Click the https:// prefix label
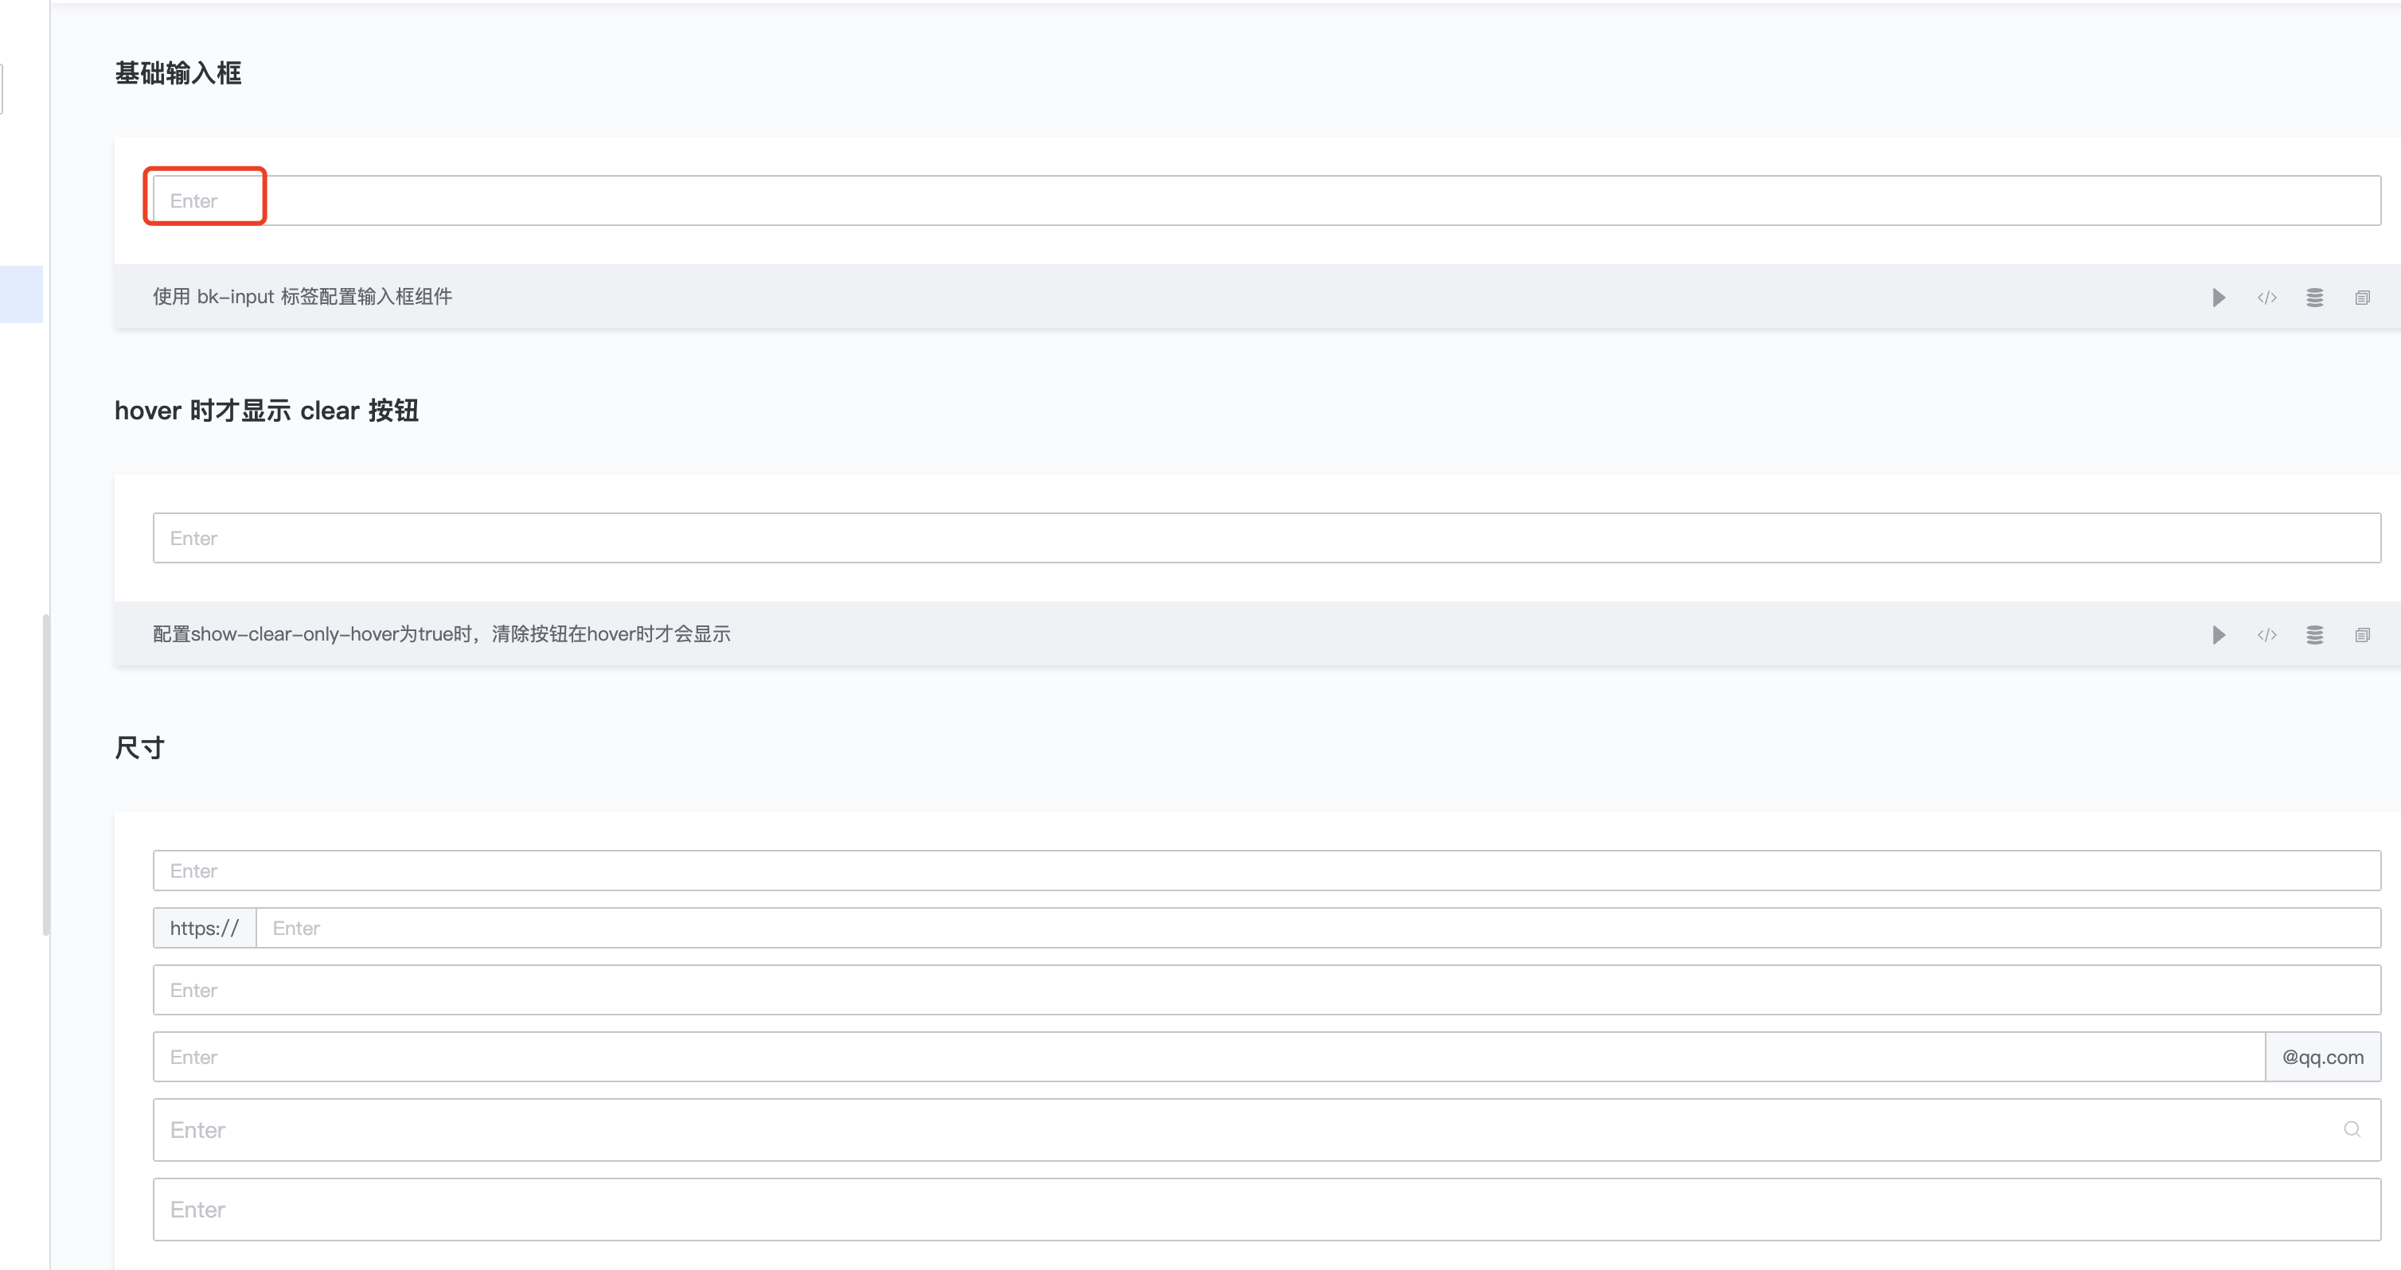 204,928
